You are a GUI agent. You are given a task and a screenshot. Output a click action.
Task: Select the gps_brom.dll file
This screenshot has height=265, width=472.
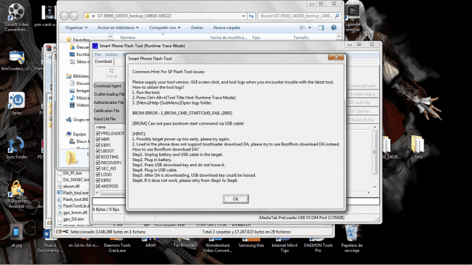click(75, 212)
